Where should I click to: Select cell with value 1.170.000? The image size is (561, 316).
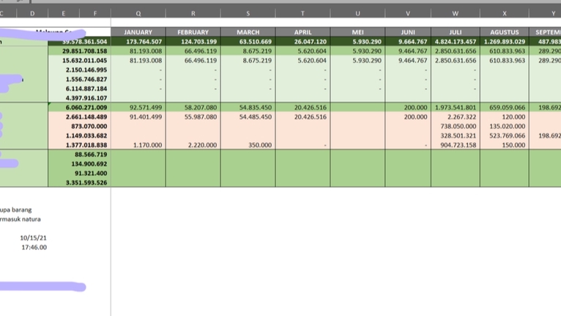pyautogui.click(x=138, y=144)
